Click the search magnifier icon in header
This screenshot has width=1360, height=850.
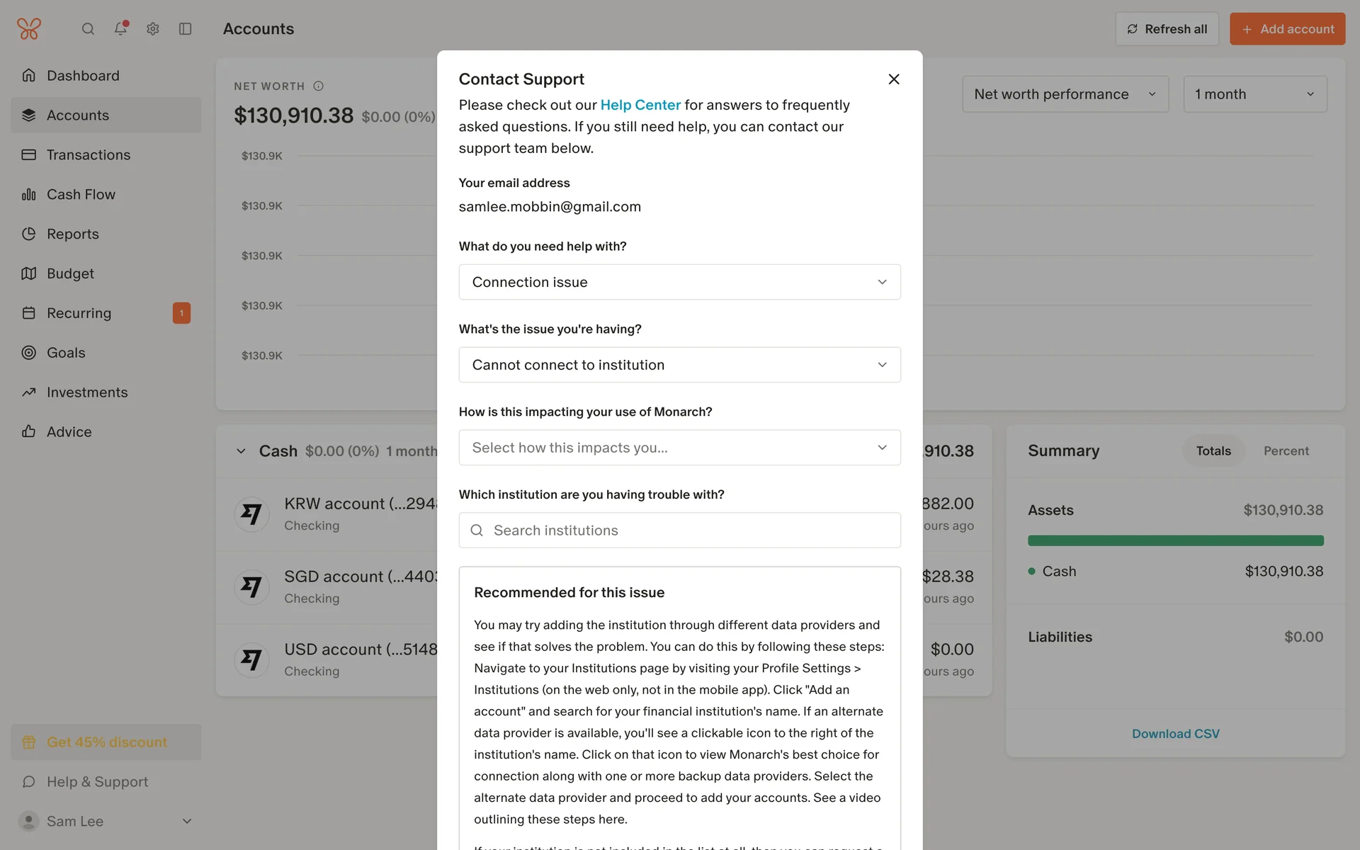point(88,29)
